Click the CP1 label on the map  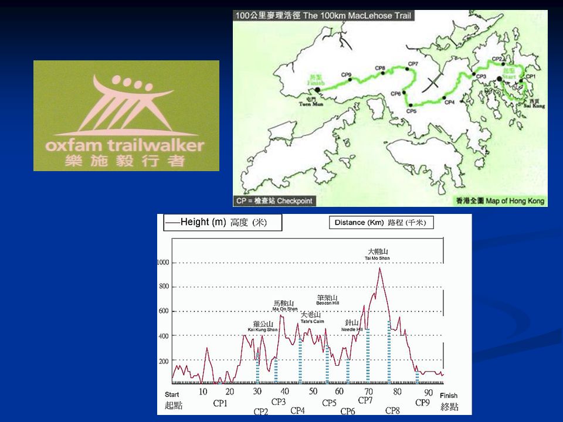pos(531,76)
